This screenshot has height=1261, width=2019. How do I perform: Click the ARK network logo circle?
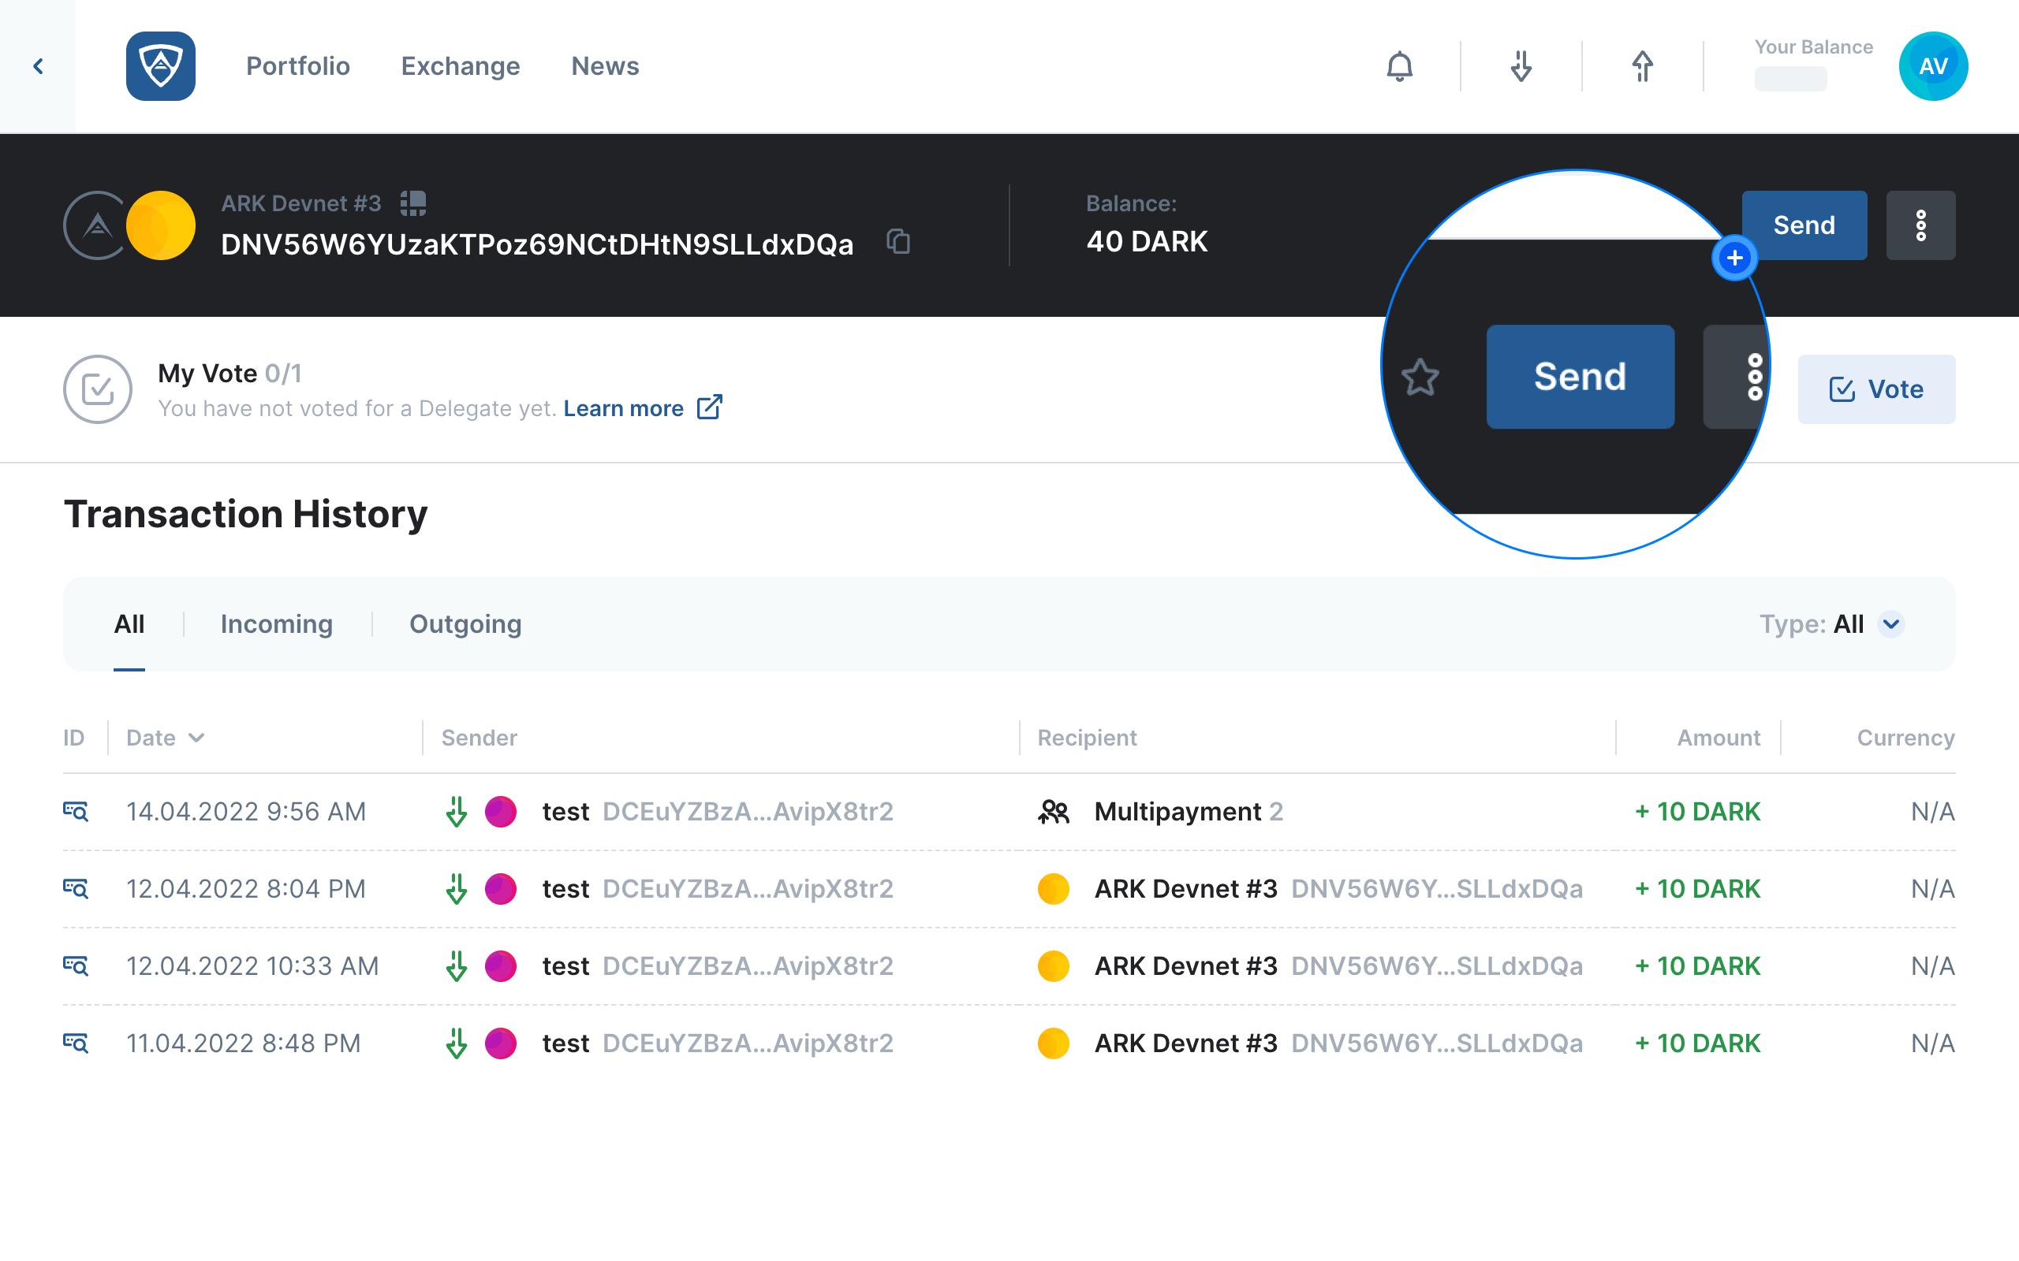pos(97,225)
